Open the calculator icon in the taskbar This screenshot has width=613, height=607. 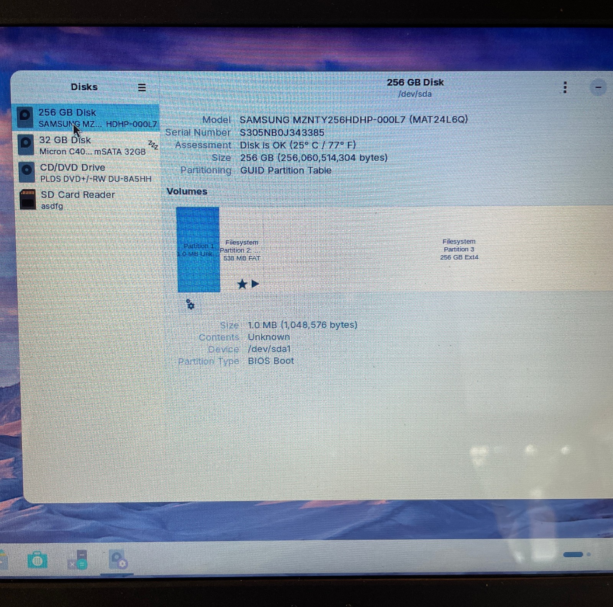78,560
